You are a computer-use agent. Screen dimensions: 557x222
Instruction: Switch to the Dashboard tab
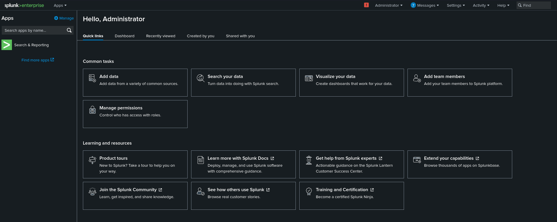pyautogui.click(x=124, y=36)
